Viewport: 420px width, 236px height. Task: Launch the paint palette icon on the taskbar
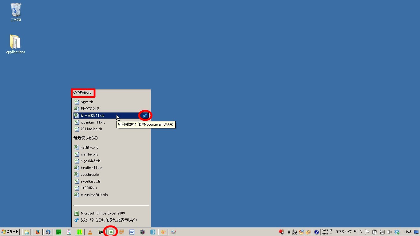point(174,232)
